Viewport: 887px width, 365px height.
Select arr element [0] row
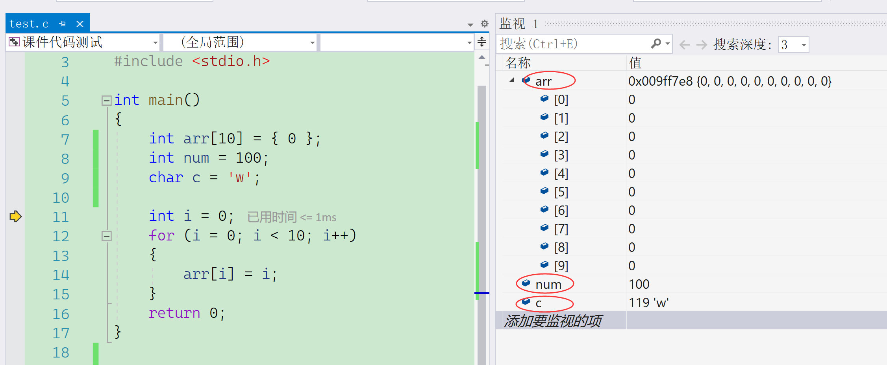[x=695, y=100]
